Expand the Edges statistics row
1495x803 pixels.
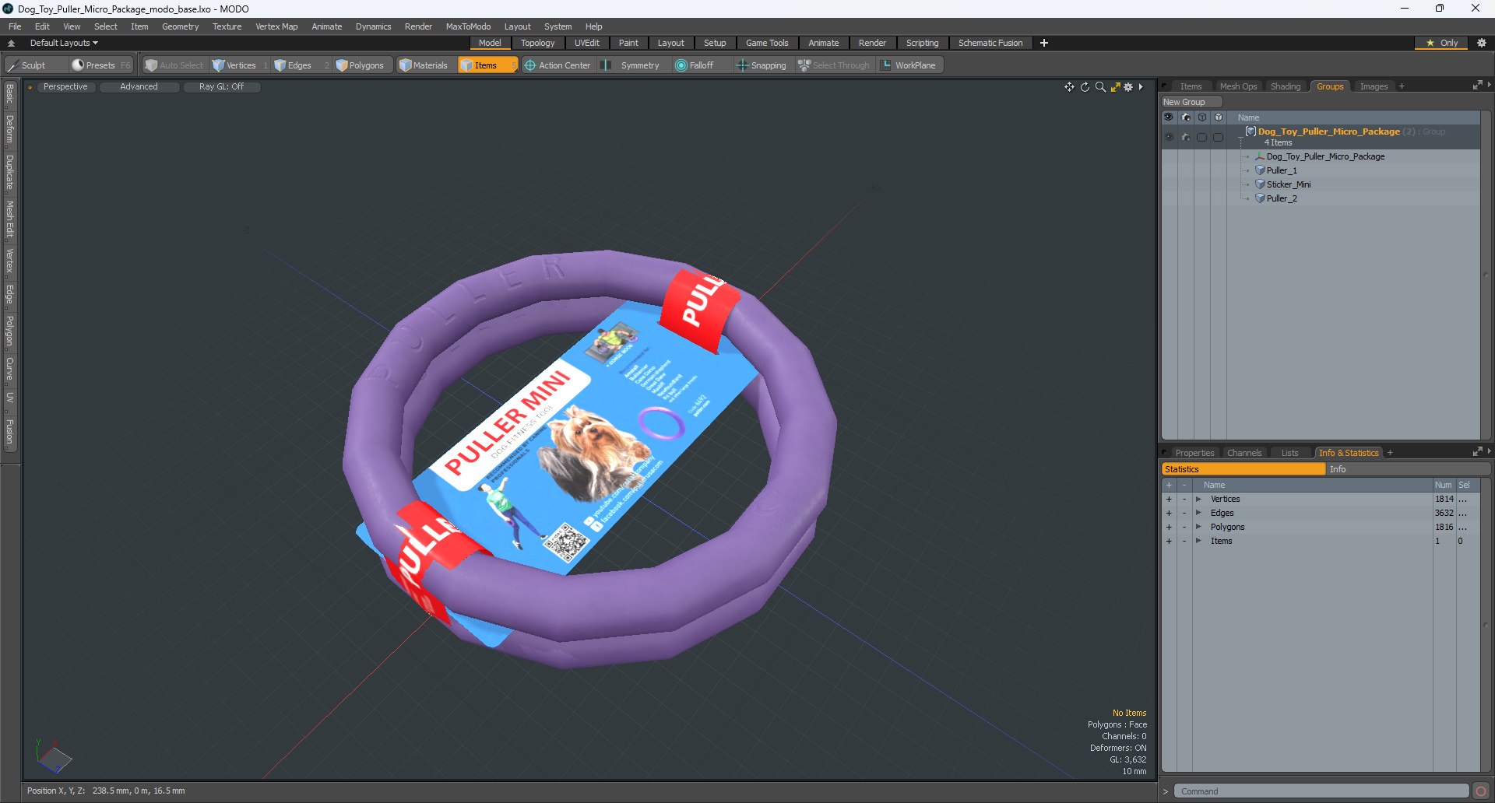coord(1198,514)
